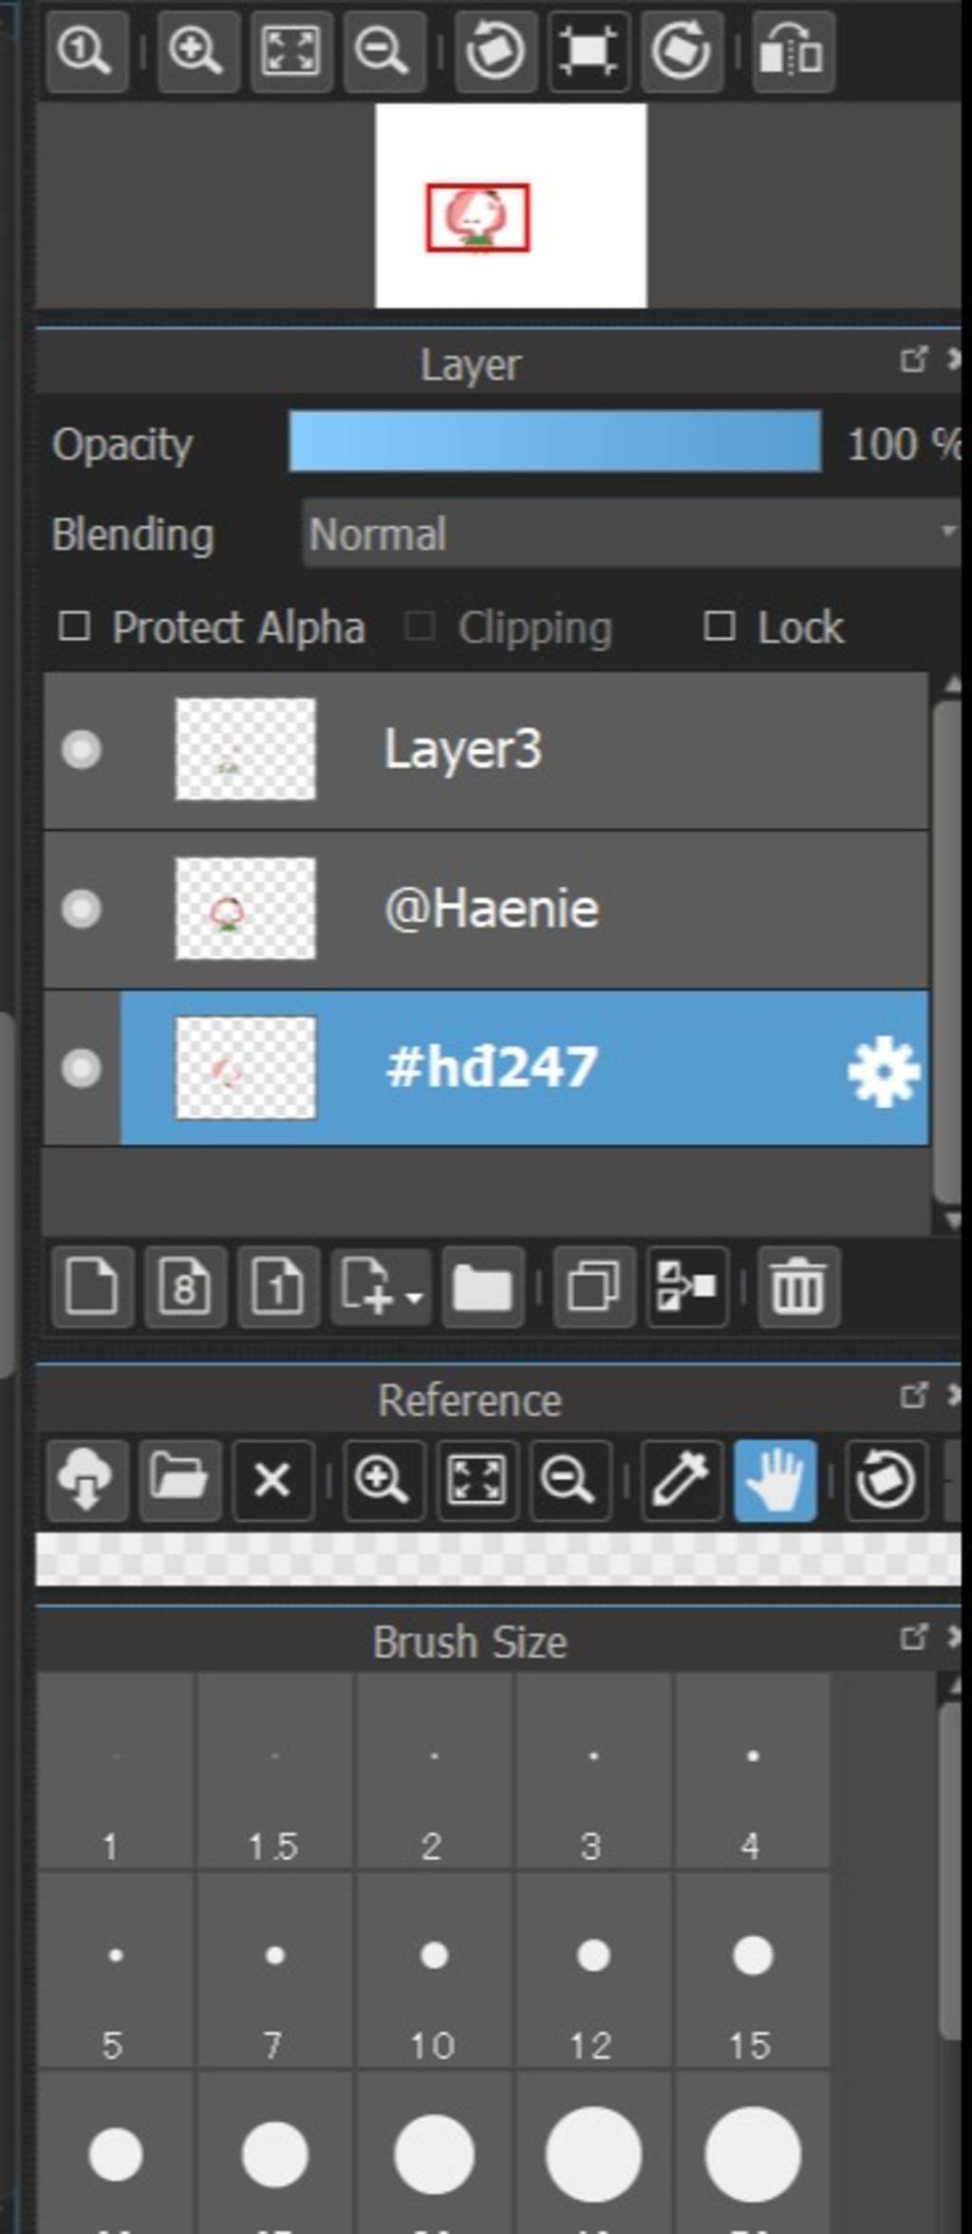Expand the add special layer dropdown arrow
The width and height of the screenshot is (972, 2234).
[414, 1295]
